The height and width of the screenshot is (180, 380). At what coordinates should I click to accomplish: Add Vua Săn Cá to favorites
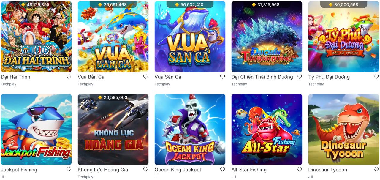tap(222, 77)
